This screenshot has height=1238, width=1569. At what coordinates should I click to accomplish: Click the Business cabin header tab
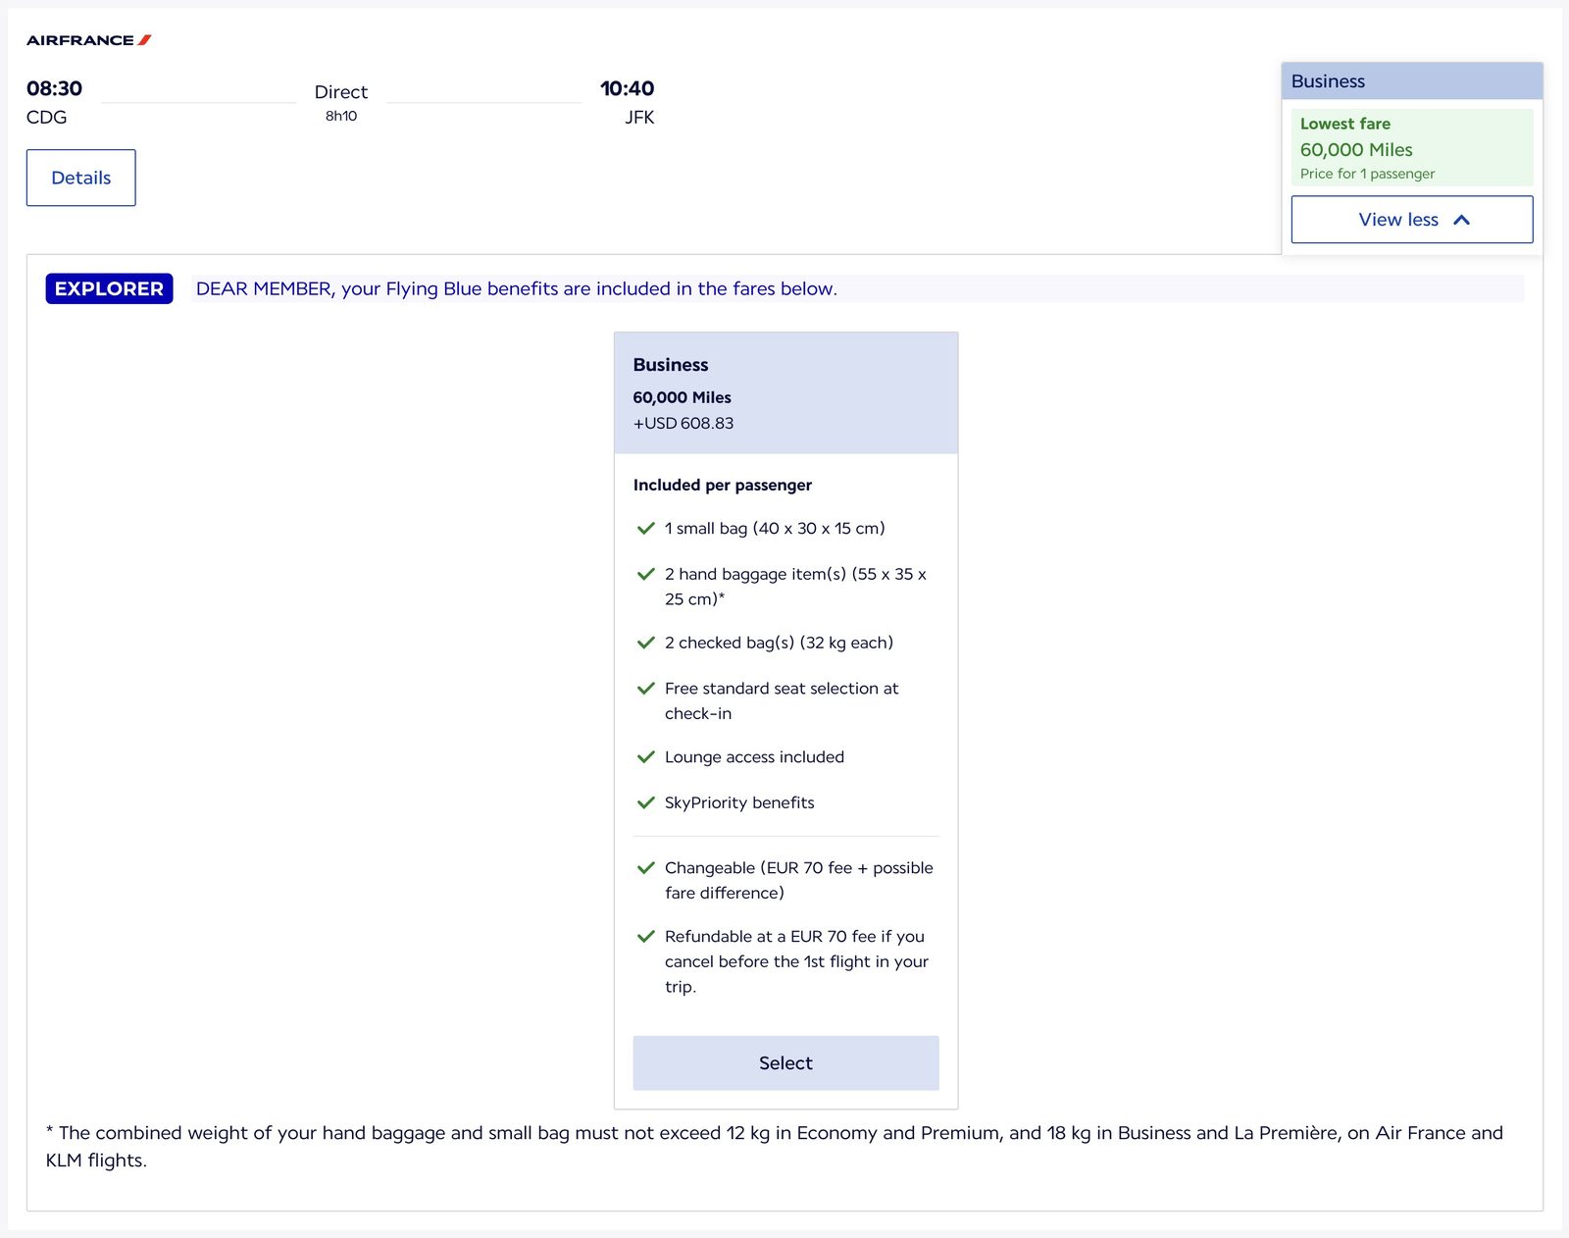pyautogui.click(x=1411, y=81)
